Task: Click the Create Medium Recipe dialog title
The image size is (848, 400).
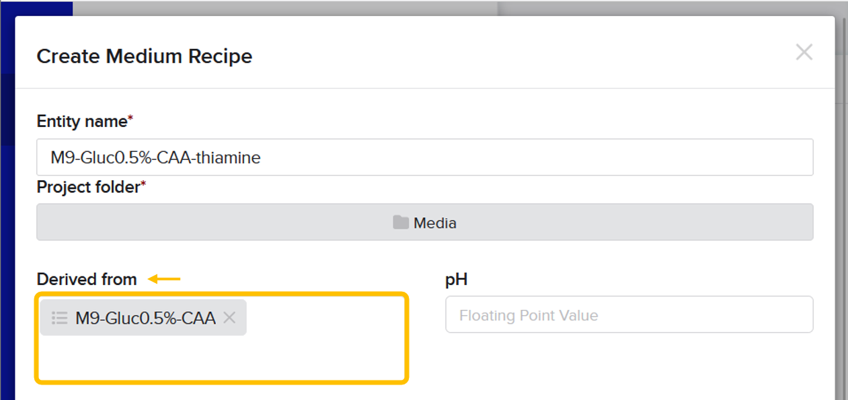Action: pyautogui.click(x=144, y=56)
